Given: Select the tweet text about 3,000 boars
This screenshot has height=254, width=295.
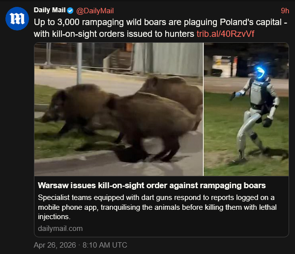Looking at the screenshot, I should 160,28.
